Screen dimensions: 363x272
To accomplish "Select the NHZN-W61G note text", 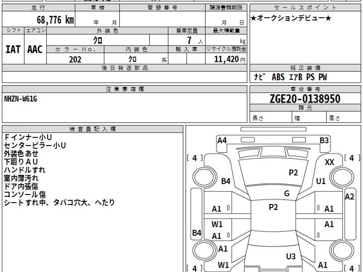I will [x=21, y=99].
